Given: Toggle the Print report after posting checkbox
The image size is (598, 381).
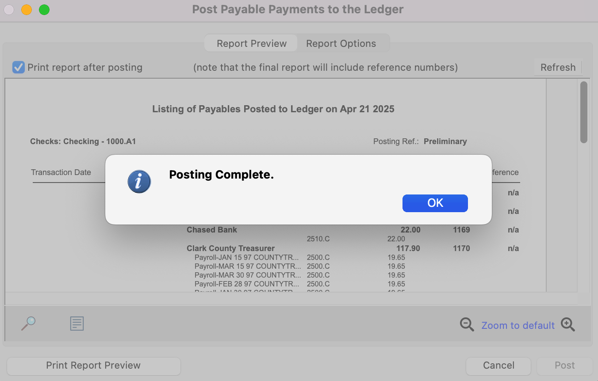Looking at the screenshot, I should tap(19, 67).
